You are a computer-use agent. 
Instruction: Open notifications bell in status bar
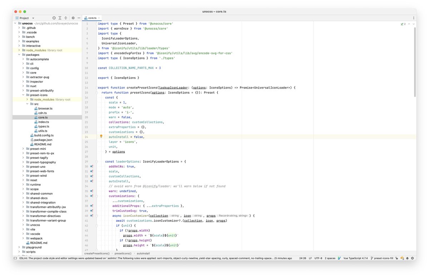(407, 258)
